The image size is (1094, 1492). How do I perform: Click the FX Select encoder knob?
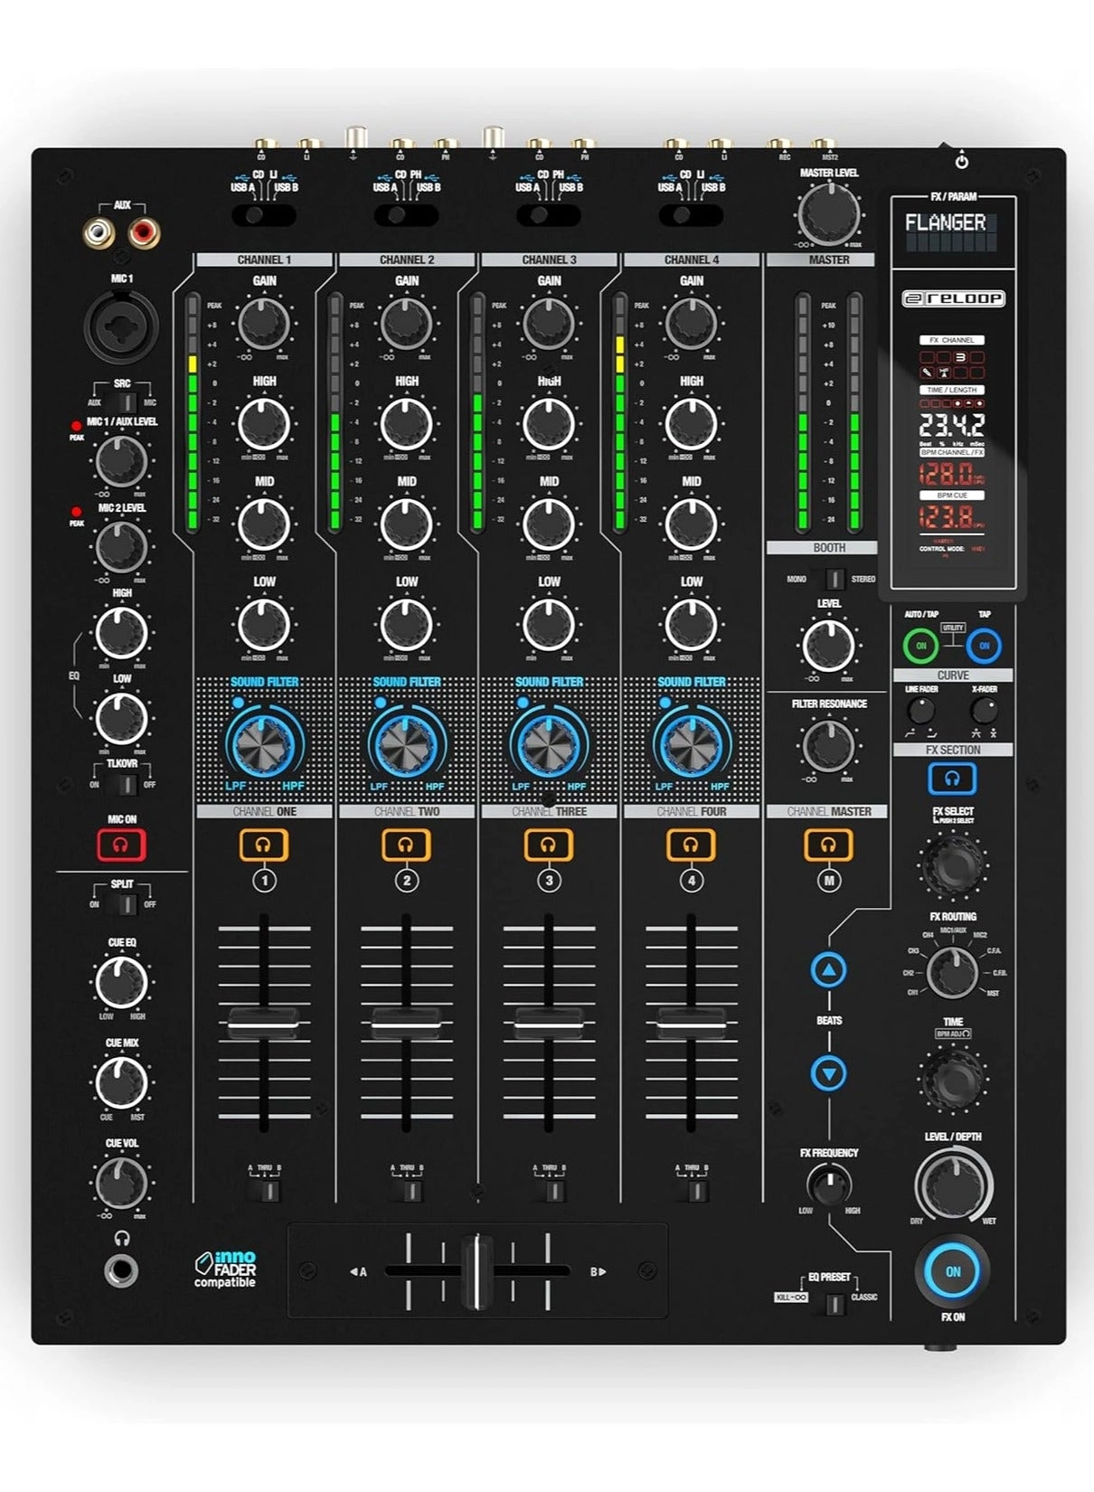point(952,865)
